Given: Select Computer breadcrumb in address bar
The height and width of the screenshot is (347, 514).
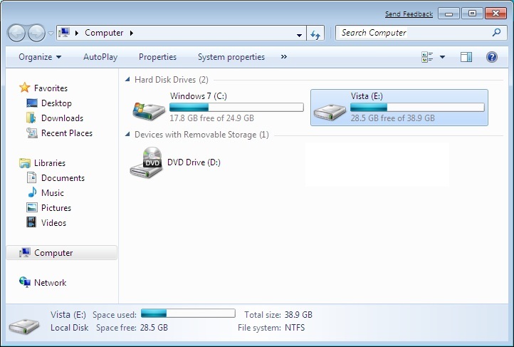Looking at the screenshot, I should [x=104, y=33].
